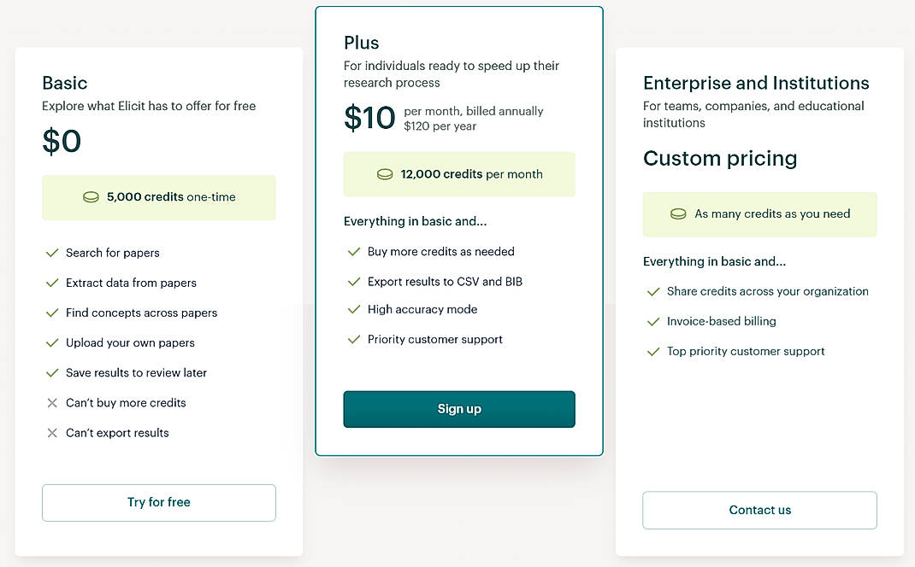Viewport: 915px width, 567px height.
Task: Click the checkmark beside High accuracy mode
Action: 354,309
